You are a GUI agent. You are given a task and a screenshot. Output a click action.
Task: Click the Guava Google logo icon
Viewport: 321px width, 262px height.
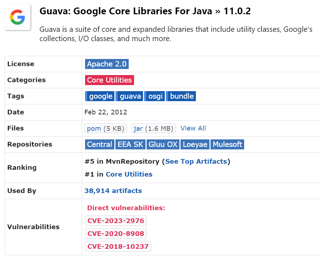pyautogui.click(x=18, y=17)
